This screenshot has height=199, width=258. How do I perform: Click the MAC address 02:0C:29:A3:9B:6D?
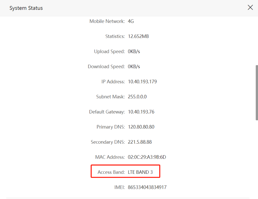tap(147, 157)
